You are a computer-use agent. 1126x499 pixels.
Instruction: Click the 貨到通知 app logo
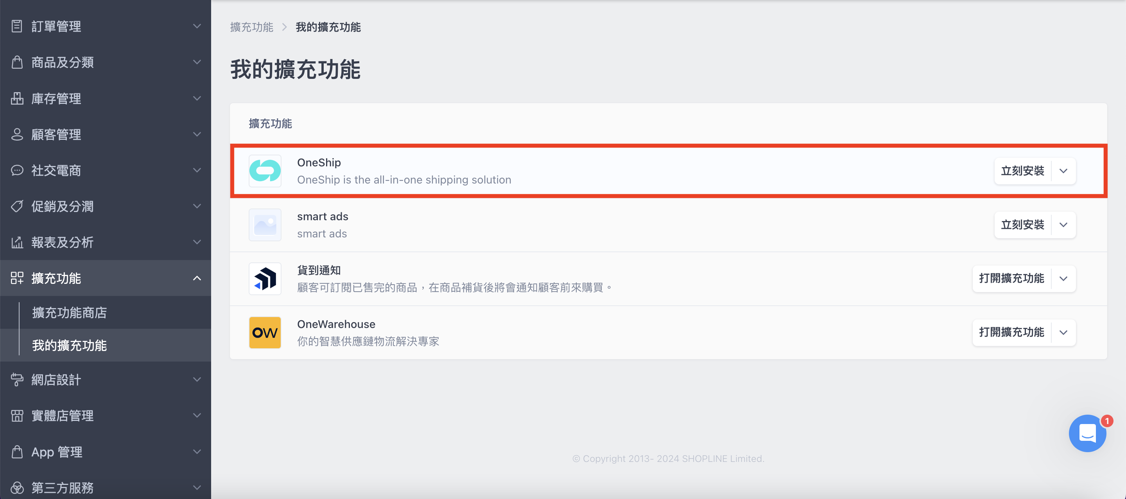coord(265,278)
